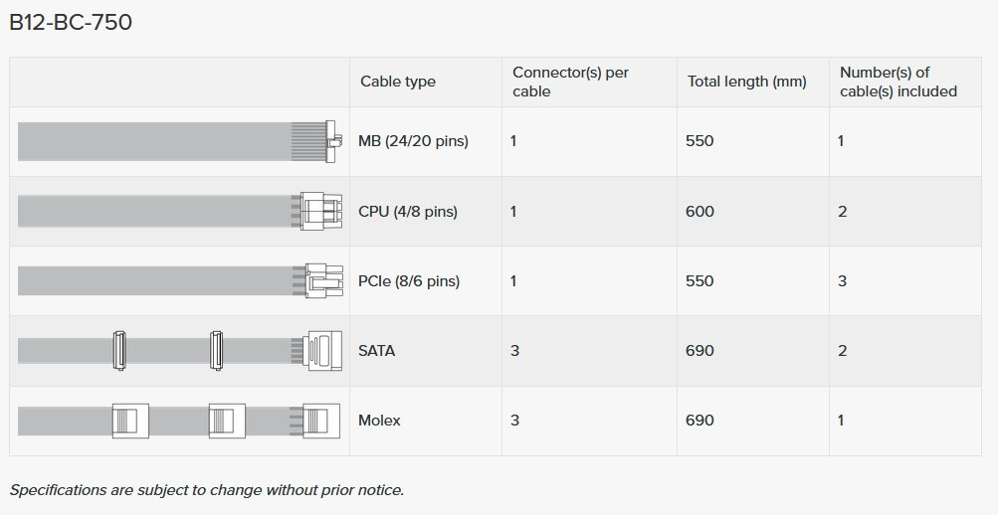Click the SATA cable type label

(x=376, y=350)
